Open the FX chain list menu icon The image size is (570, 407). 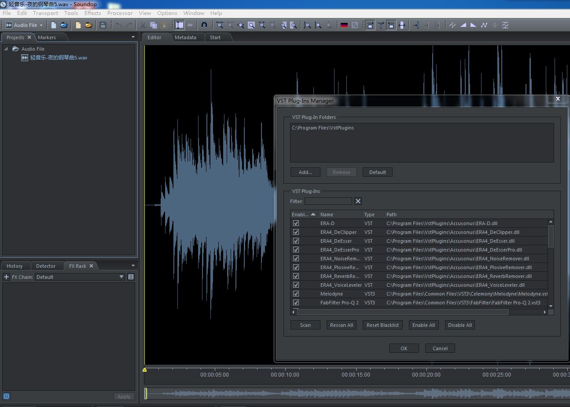point(131,277)
